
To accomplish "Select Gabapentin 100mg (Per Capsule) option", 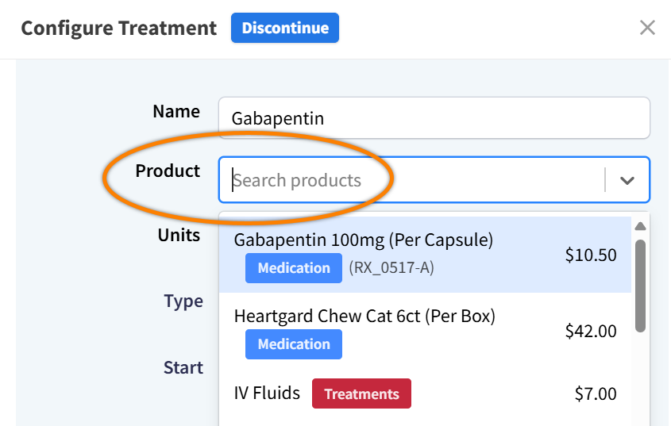I will pos(364,240).
